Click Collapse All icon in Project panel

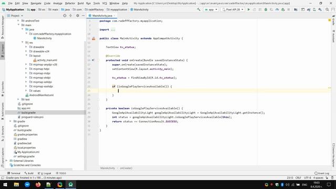click(70, 16)
